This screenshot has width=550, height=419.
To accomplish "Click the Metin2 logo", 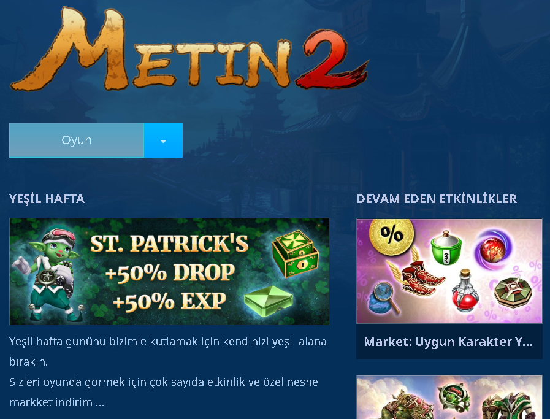I will [189, 49].
